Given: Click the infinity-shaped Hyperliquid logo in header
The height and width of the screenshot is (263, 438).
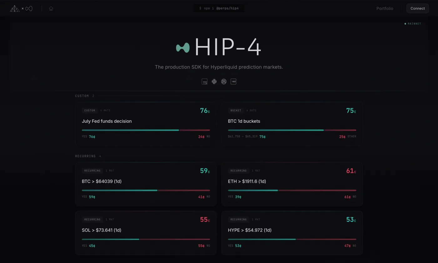Looking at the screenshot, I should click(x=29, y=8).
